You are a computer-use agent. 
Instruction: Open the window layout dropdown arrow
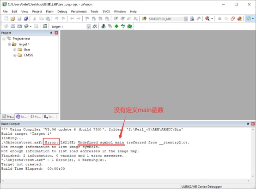point(253,19)
